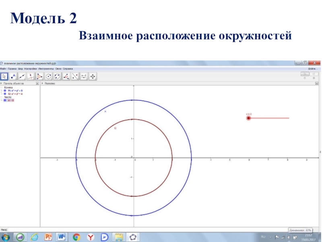The height and width of the screenshot is (242, 322).
Task: Select the Move Graphics View tool
Action: coord(93,77)
